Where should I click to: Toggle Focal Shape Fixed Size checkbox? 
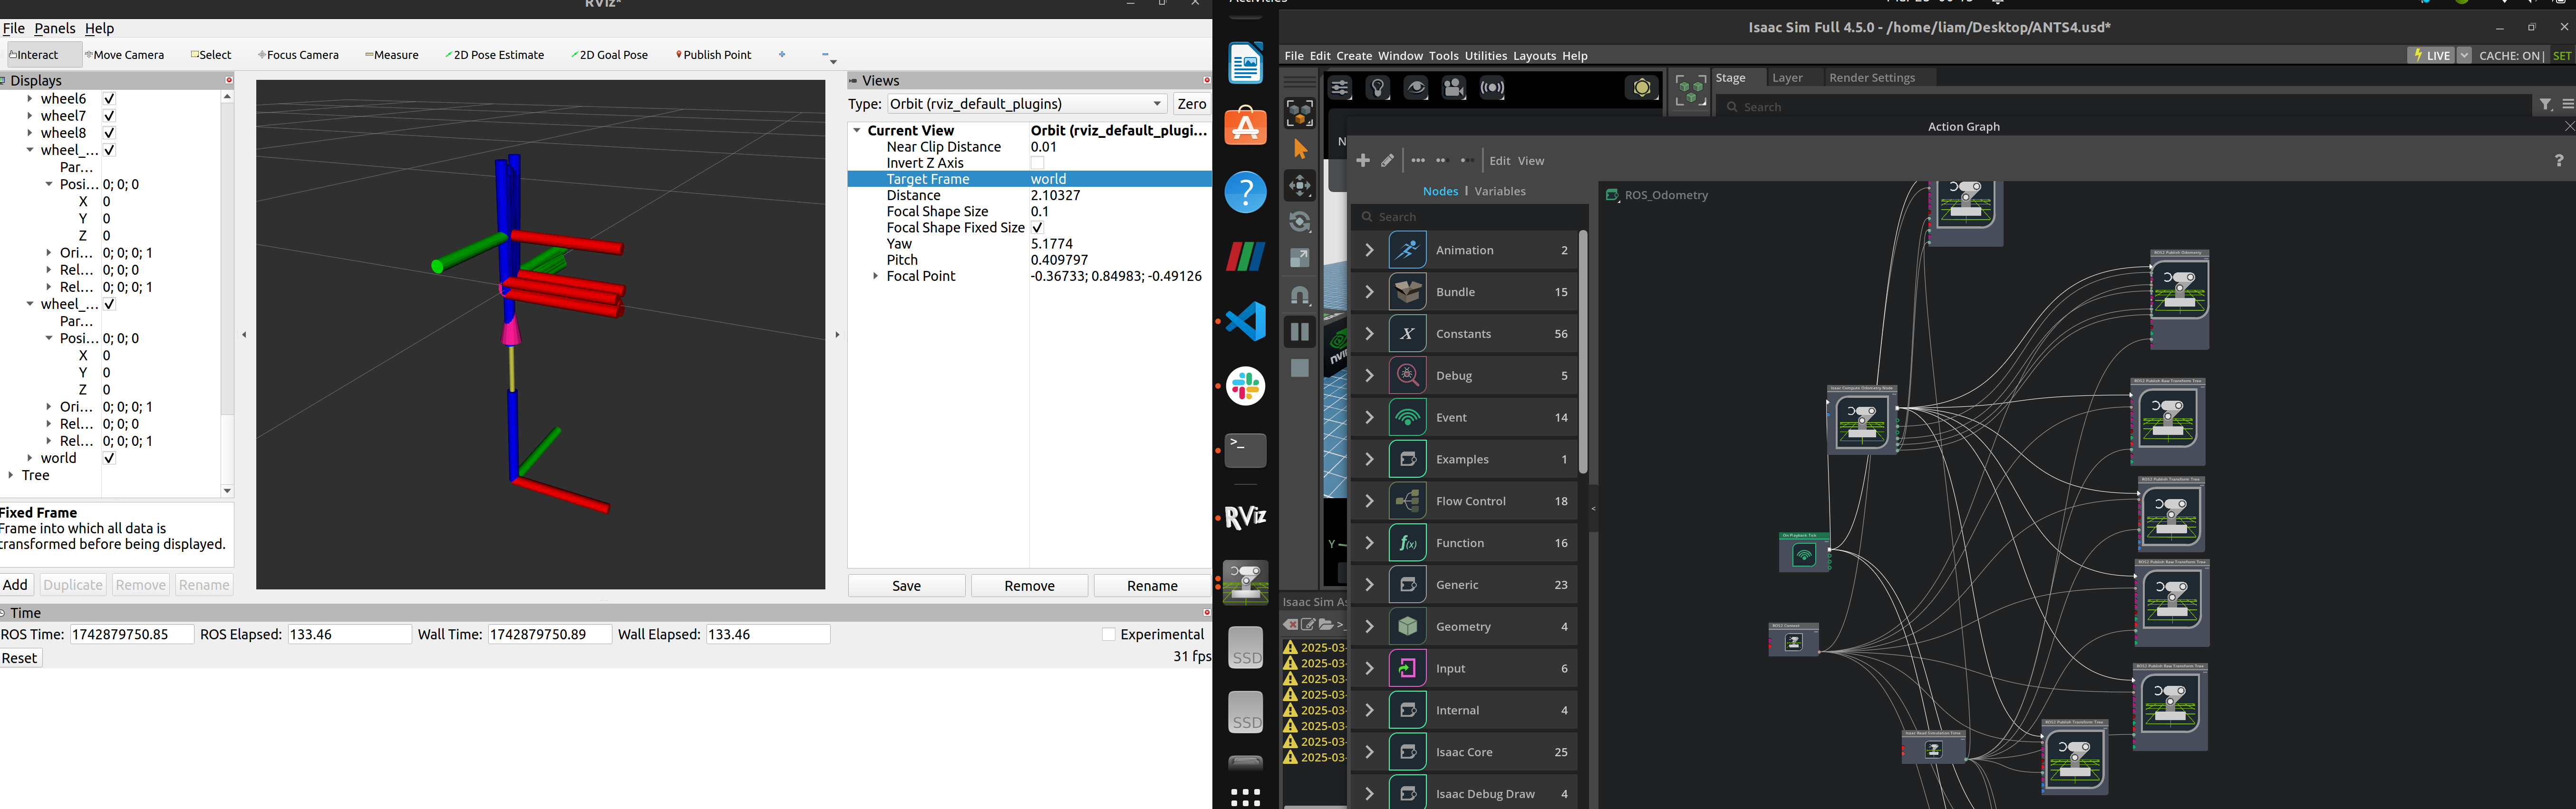1037,228
